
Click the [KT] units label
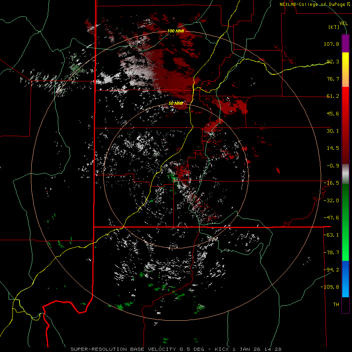tap(334, 27)
